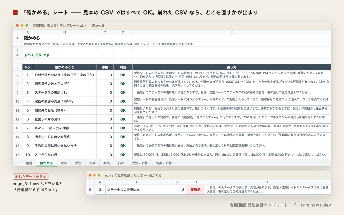Select cell 期間外の受注（参考）
Screen dimensions: 344x215
click(64, 110)
